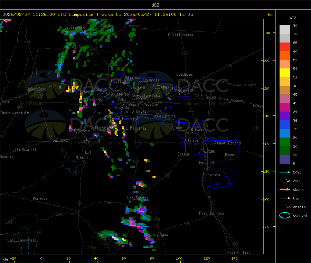Click the Pampa_Diamante map label

(x=15, y=112)
